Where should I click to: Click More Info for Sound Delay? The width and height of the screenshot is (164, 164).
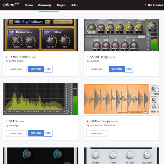pos(97,69)
